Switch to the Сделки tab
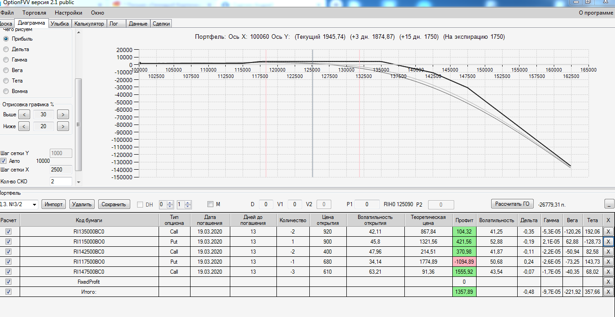Viewport: 615px width, 317px height. 161,23
